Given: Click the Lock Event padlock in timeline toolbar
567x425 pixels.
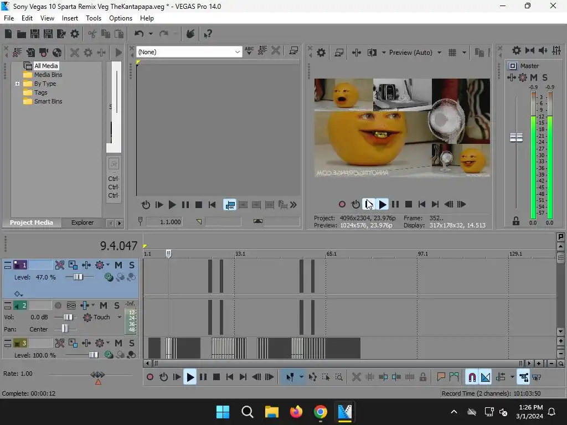Looking at the screenshot, I should pyautogui.click(x=422, y=377).
